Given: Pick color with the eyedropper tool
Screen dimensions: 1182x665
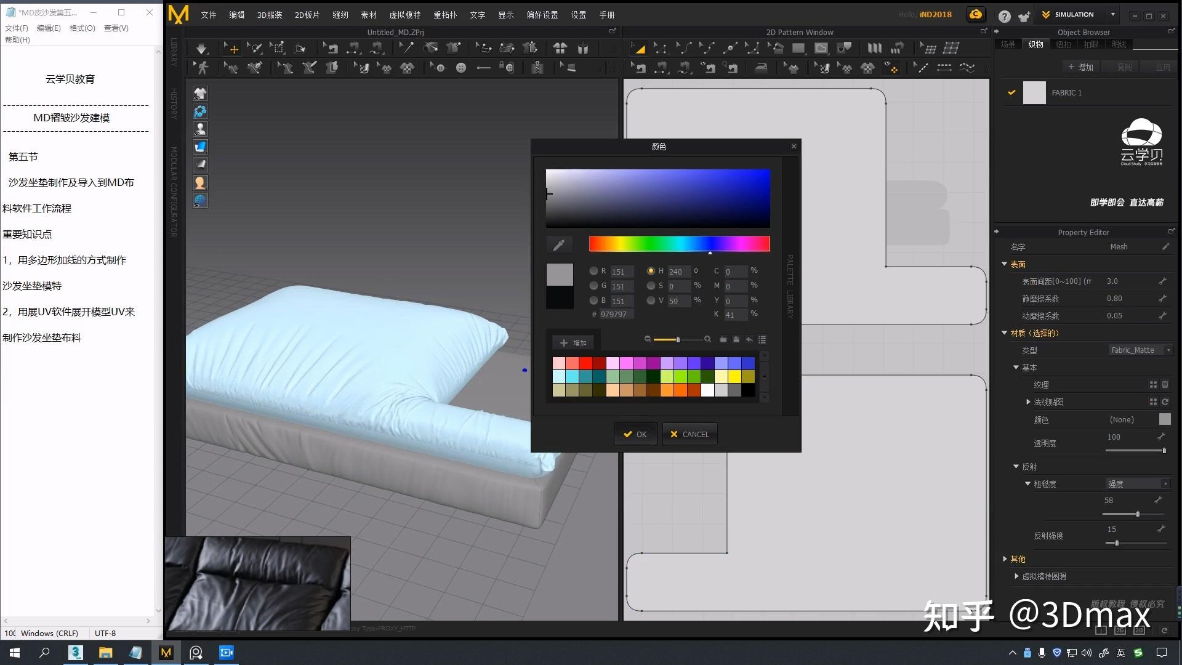Looking at the screenshot, I should coord(559,245).
